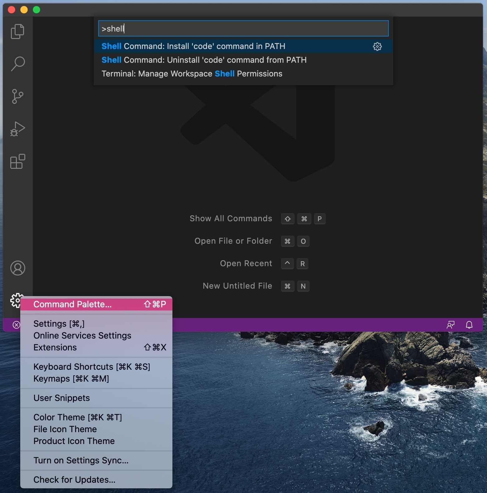
Task: Click the N key hint for New Untitled File
Action: coord(303,286)
